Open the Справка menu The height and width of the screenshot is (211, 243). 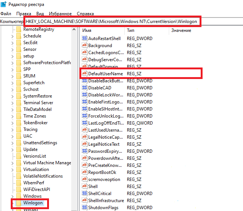click(x=85, y=14)
